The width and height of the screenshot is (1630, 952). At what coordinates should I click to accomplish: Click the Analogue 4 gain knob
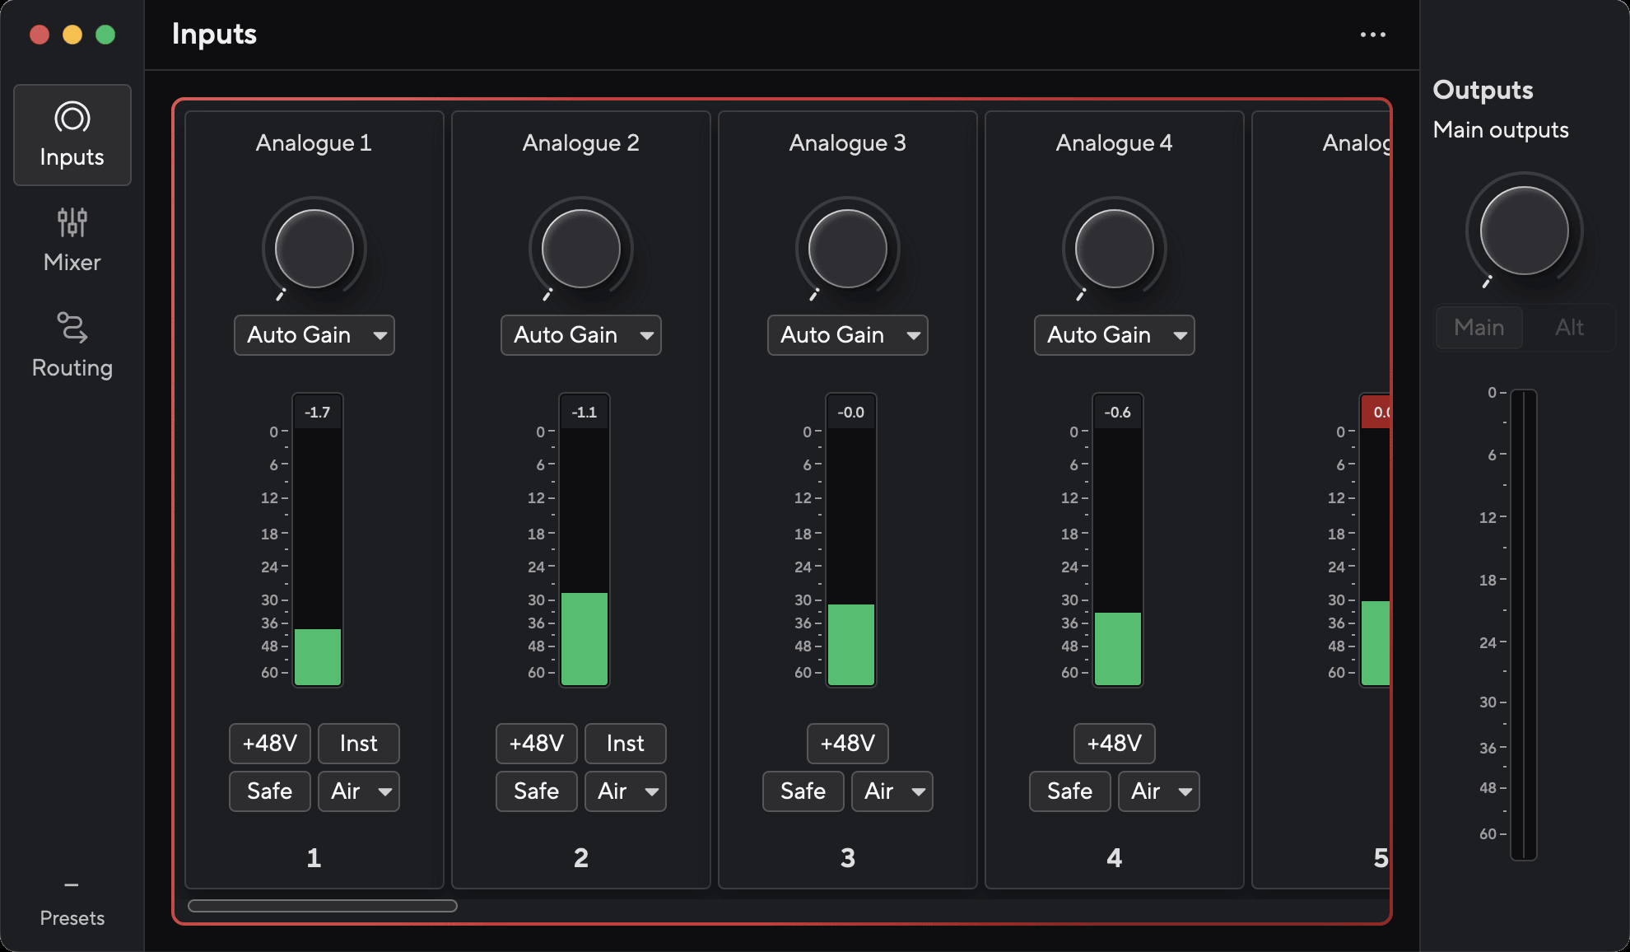(1115, 249)
